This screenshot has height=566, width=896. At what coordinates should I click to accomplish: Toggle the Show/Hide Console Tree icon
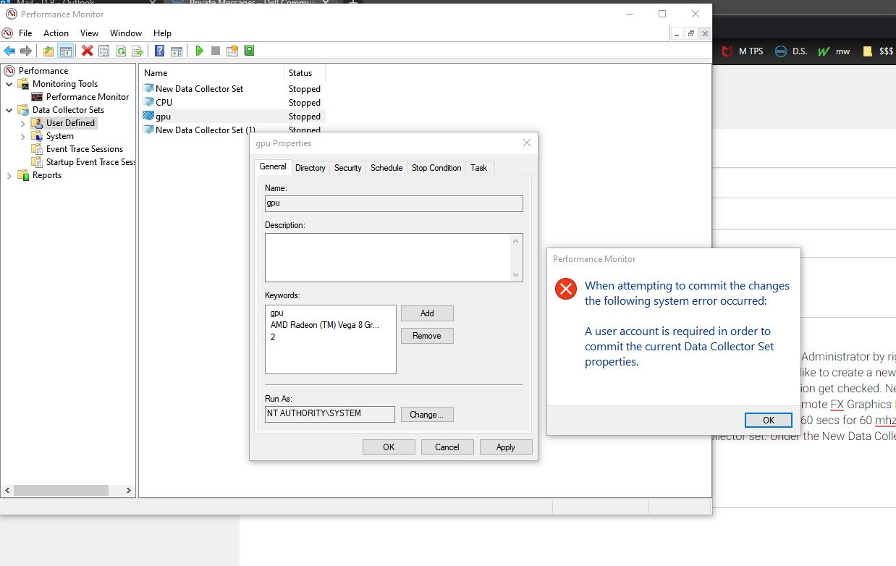66,51
